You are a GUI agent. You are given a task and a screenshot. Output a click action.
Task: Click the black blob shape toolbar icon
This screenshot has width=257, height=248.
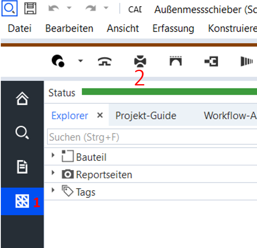pyautogui.click(x=58, y=61)
